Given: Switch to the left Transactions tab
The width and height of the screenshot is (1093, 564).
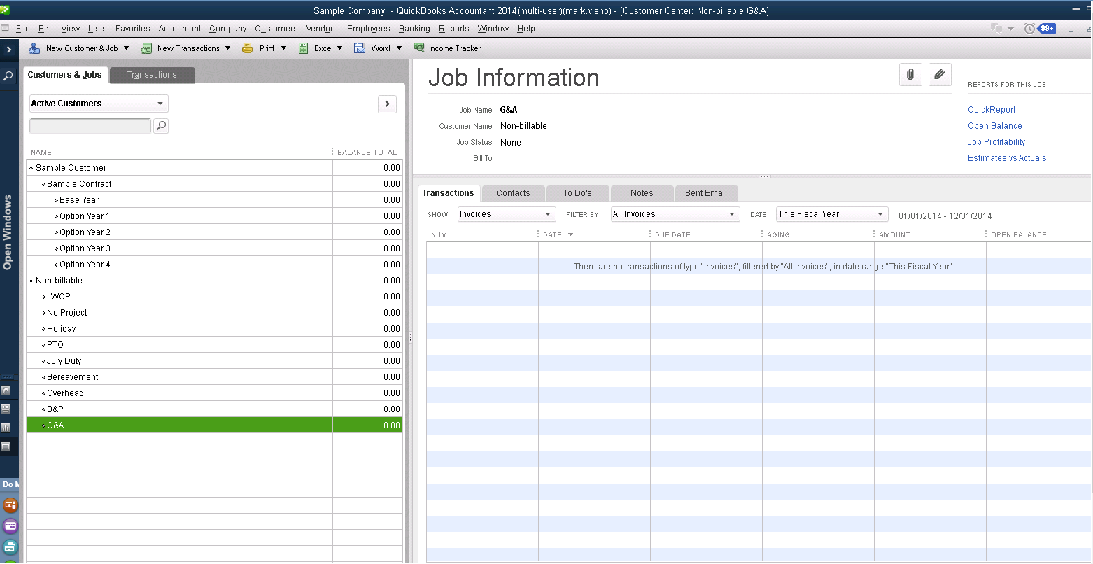Looking at the screenshot, I should point(152,75).
